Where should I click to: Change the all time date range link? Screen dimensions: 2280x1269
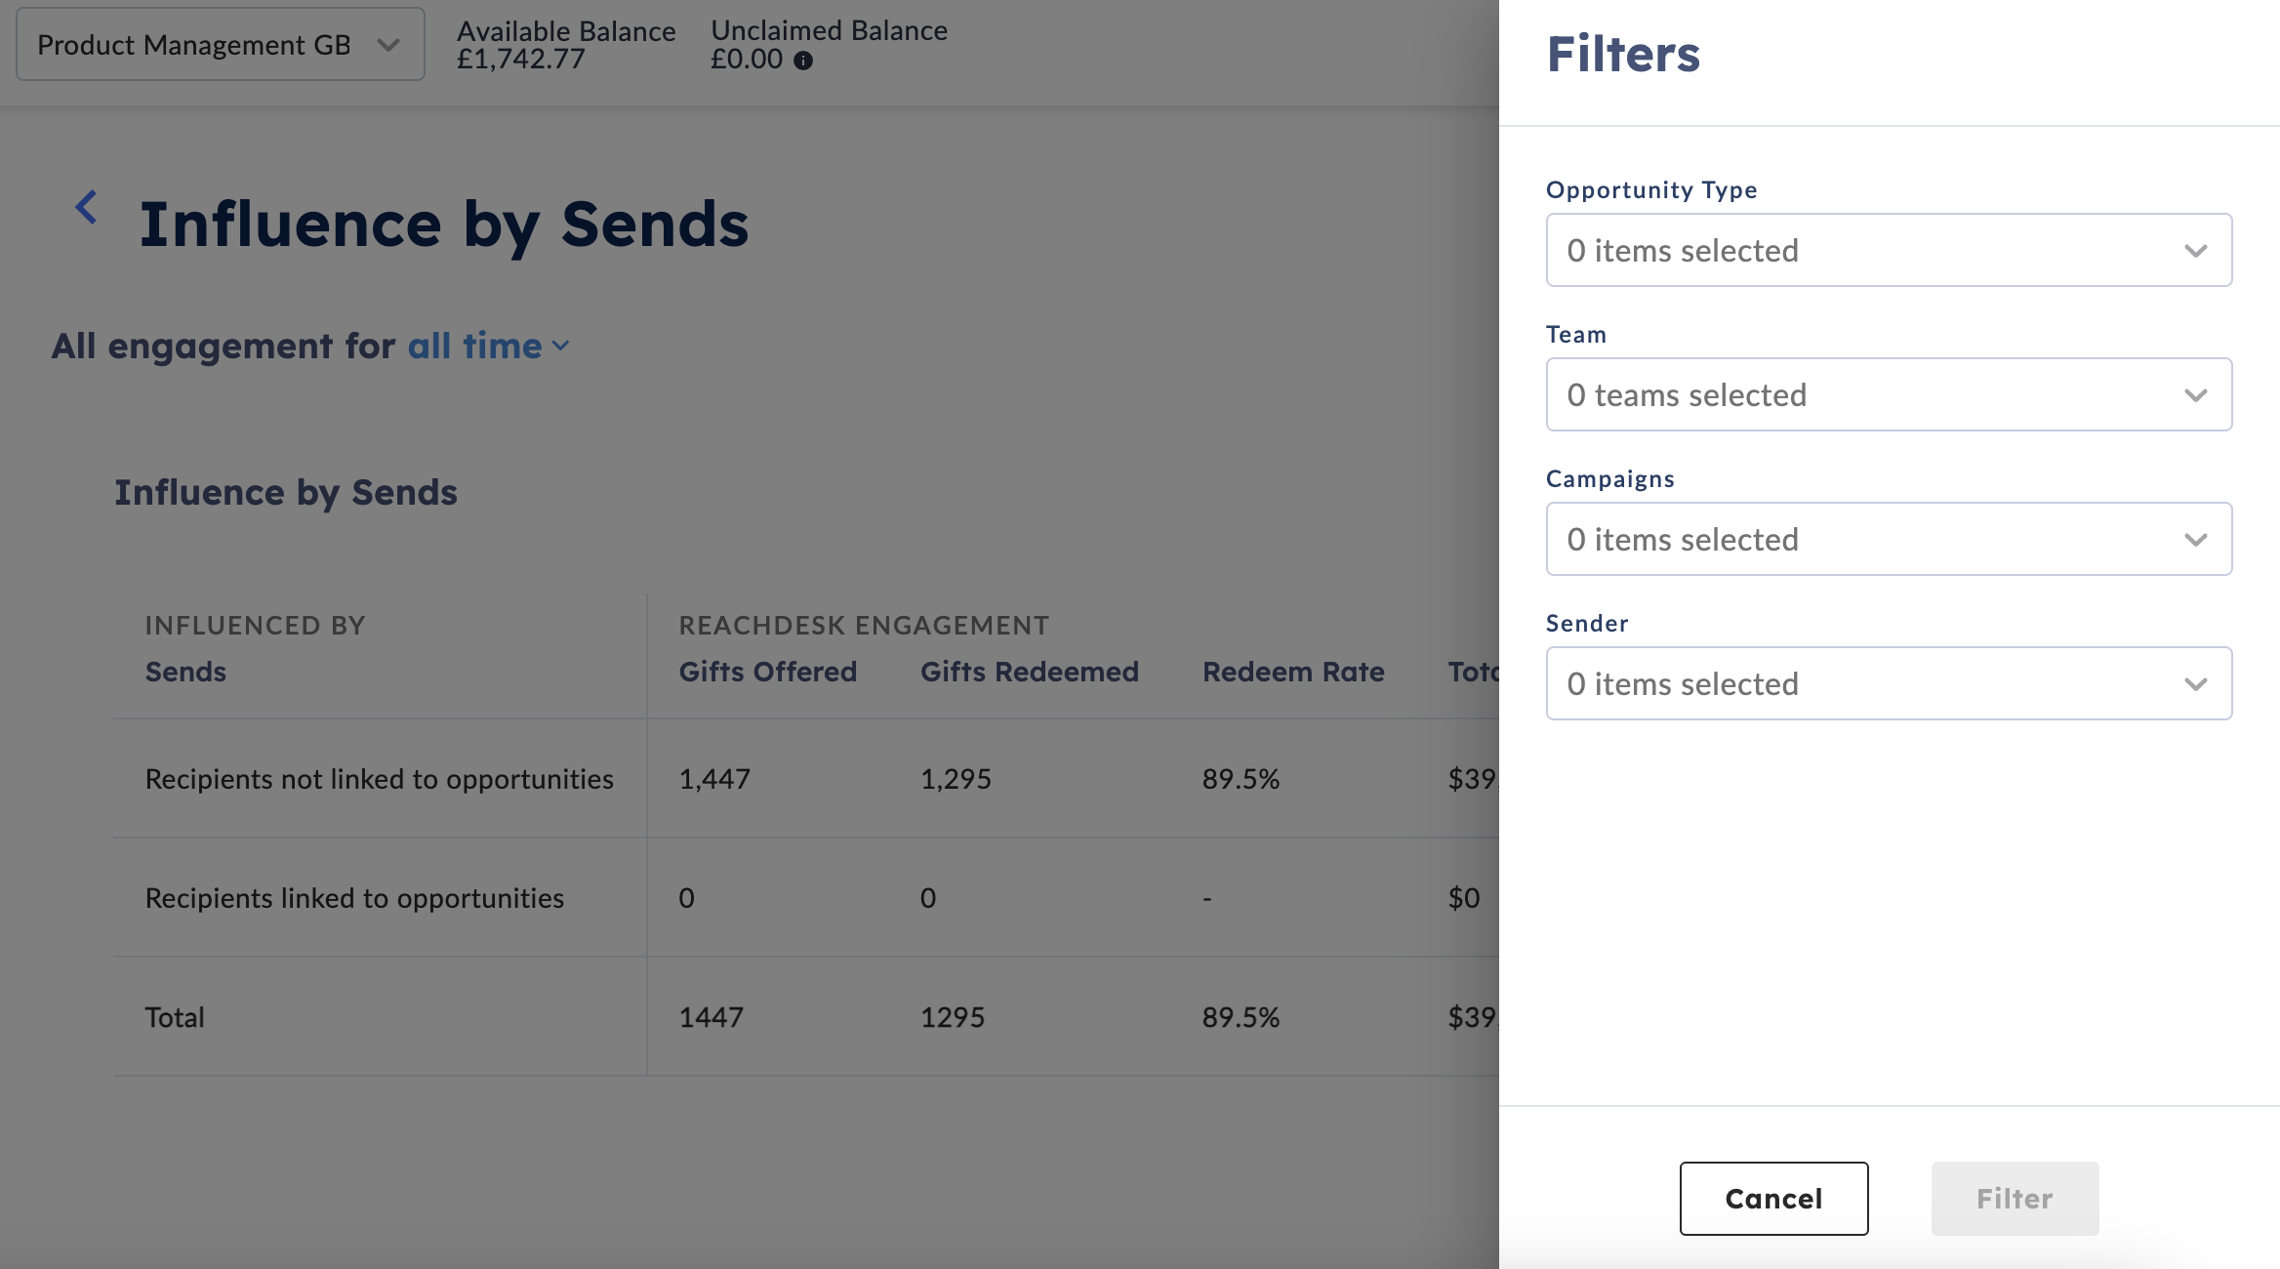click(x=475, y=347)
